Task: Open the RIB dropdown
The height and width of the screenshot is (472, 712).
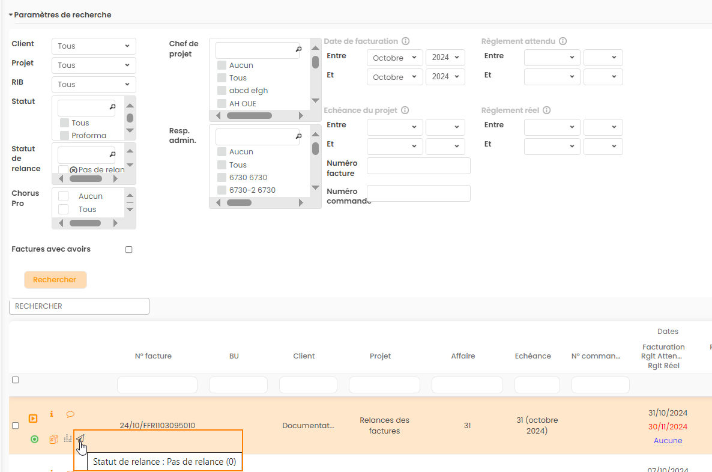Action: (x=94, y=85)
